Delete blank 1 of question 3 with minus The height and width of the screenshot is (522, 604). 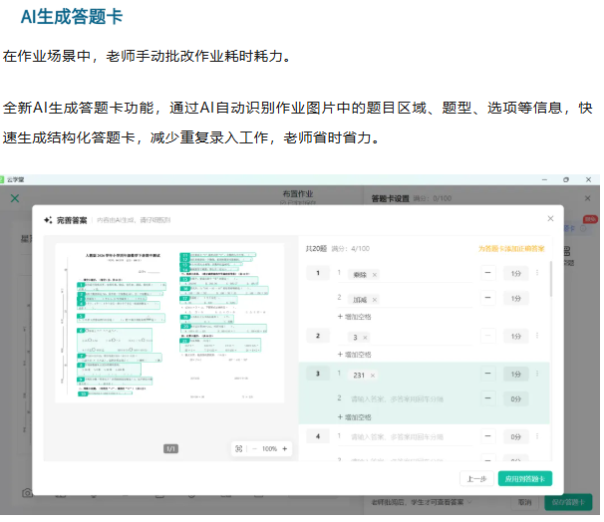487,374
